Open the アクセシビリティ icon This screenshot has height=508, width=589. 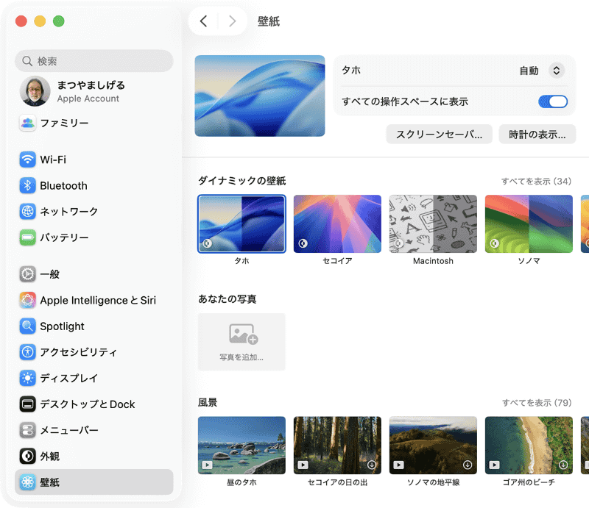(27, 352)
